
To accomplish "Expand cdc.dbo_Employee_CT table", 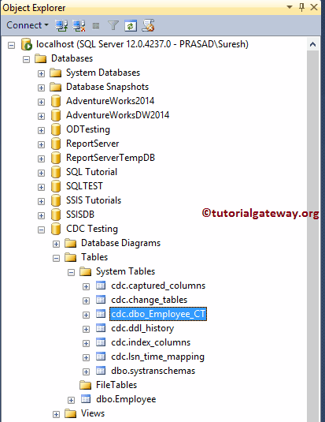I will (86, 315).
